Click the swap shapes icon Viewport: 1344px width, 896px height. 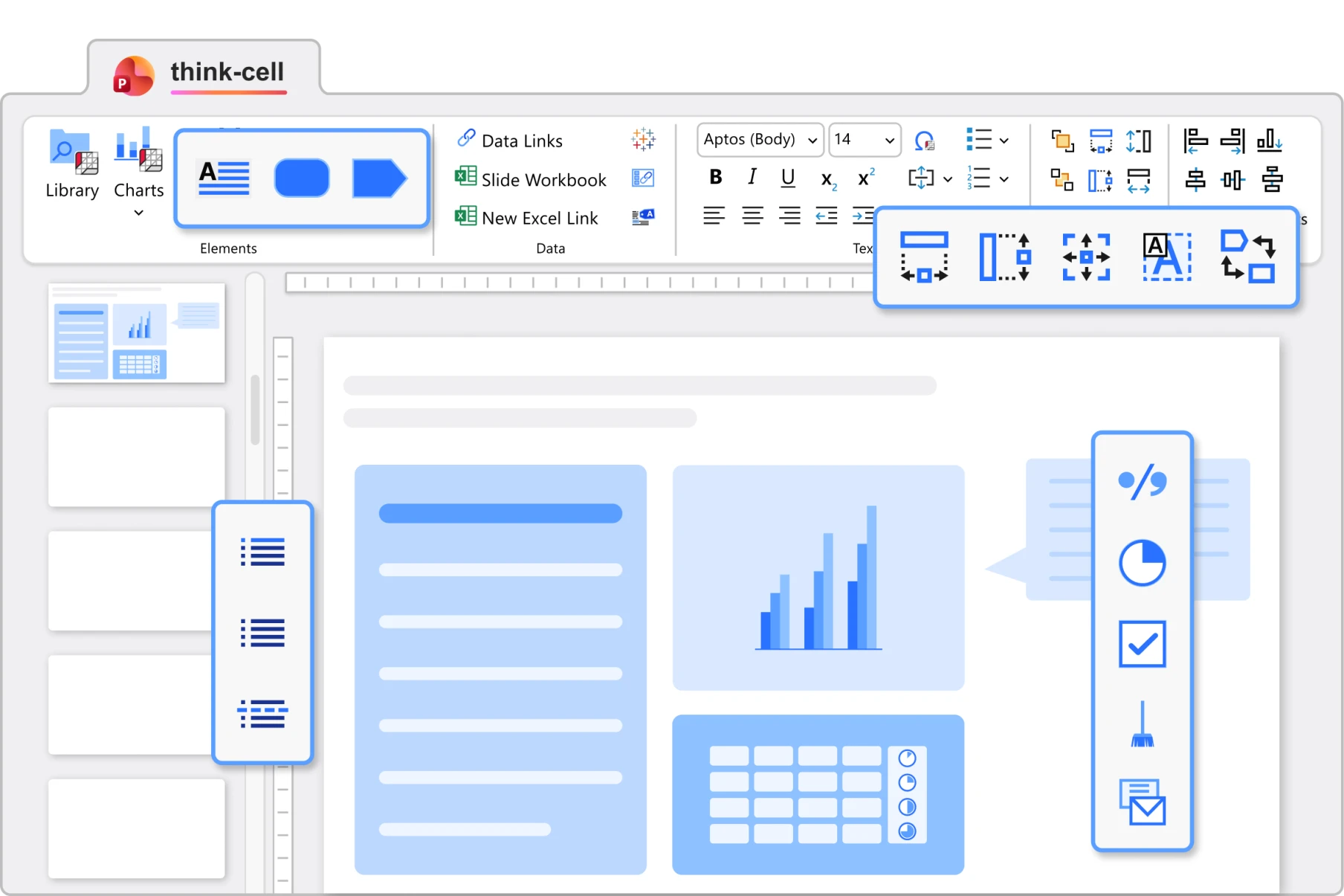[x=1247, y=257]
